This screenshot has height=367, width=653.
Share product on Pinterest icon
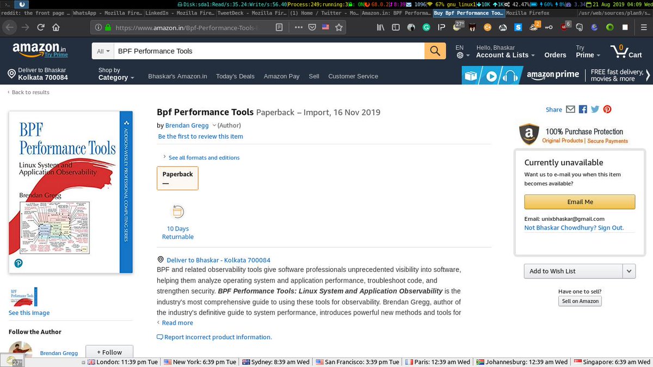607,109
